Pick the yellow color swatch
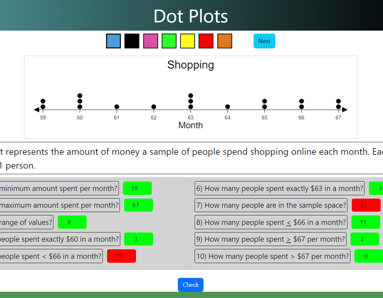Screen dimensions: 383x298 (187, 41)
